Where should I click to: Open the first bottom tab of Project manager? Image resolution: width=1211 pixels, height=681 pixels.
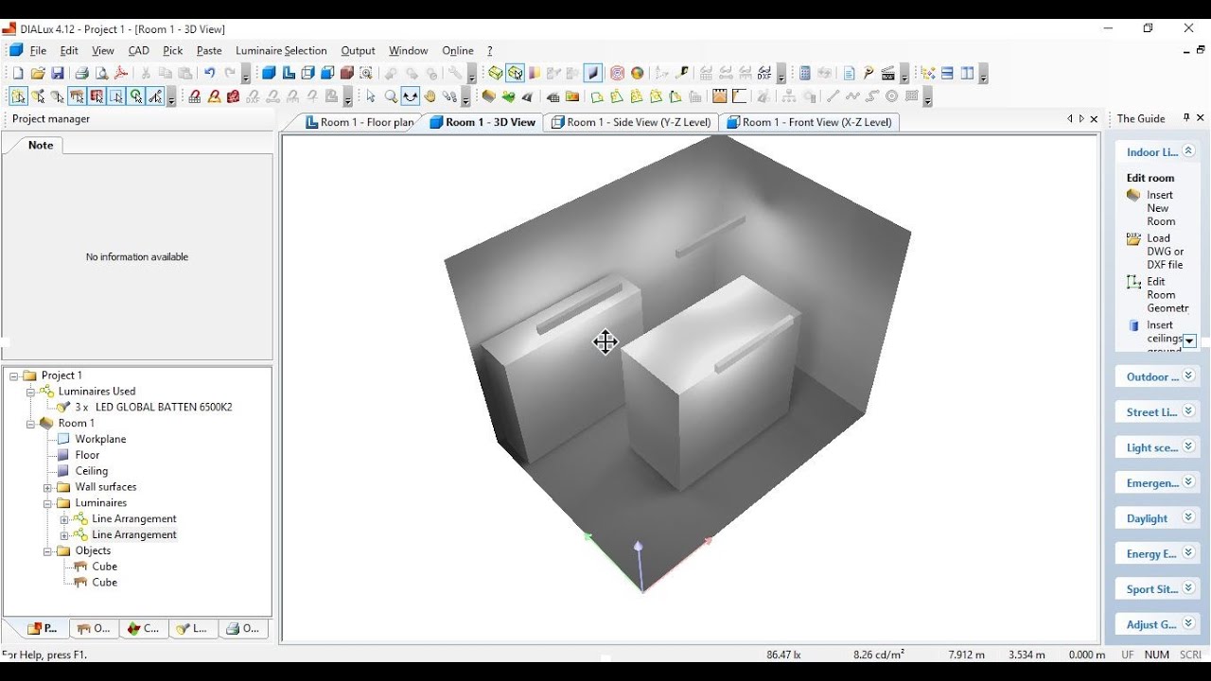pos(43,629)
